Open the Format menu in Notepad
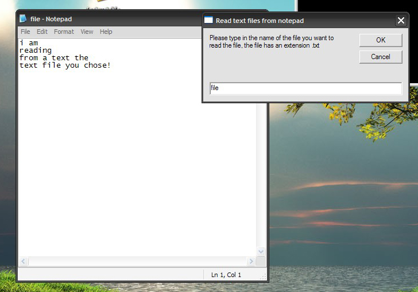Viewport: 418px width, 292px height. tap(64, 32)
